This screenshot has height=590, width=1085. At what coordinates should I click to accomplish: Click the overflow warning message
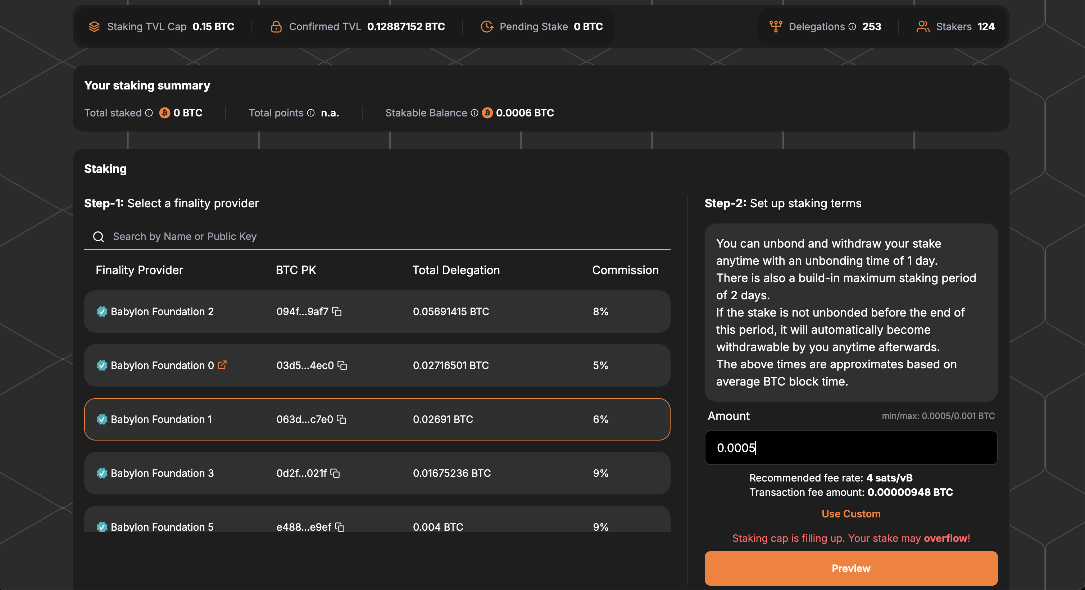tap(851, 538)
